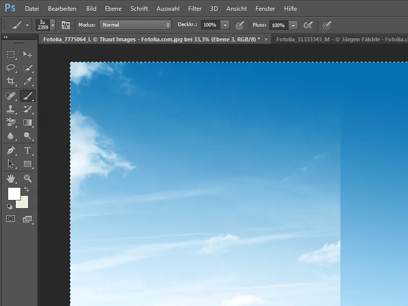This screenshot has width=408, height=306.
Task: Select the Hand tool
Action: [11, 178]
